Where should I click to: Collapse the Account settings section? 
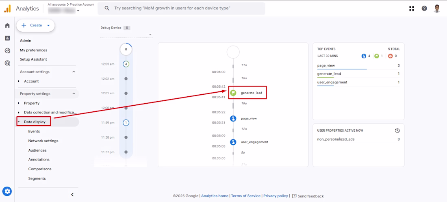tap(74, 72)
